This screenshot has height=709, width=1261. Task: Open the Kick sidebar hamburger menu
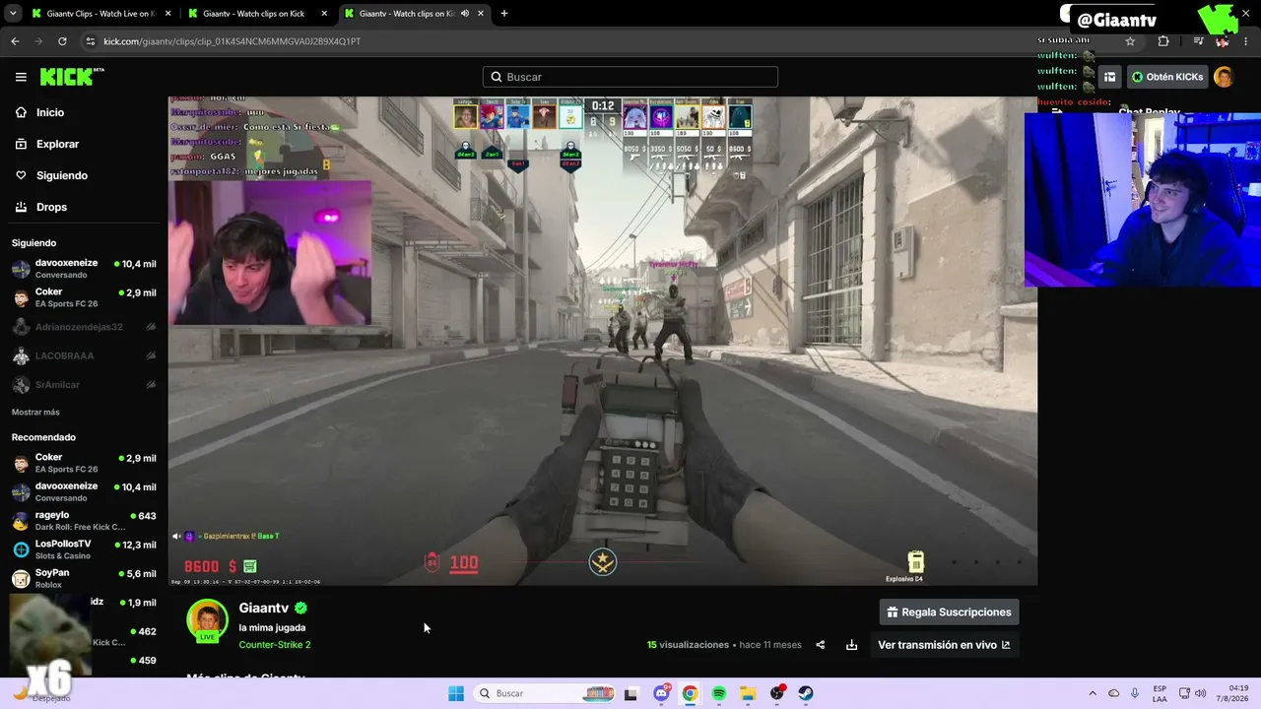(x=21, y=77)
